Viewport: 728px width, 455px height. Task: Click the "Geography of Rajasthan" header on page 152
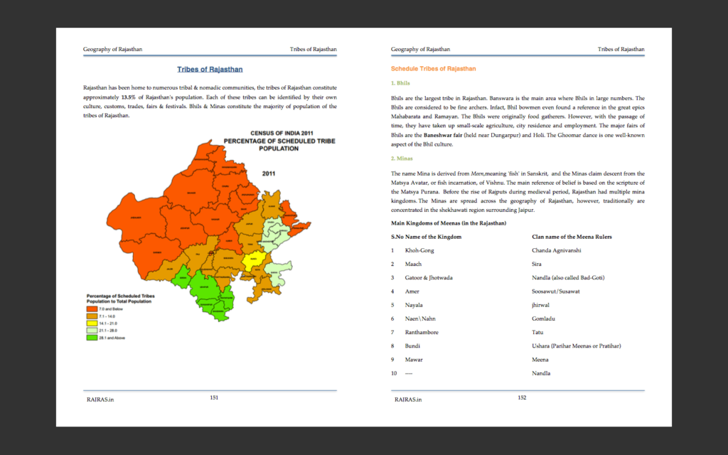[x=421, y=49]
